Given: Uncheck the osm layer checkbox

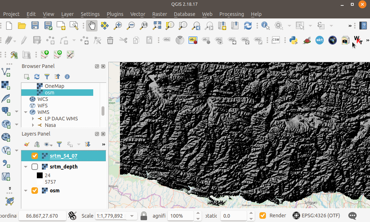Looking at the screenshot, I should (x=35, y=190).
